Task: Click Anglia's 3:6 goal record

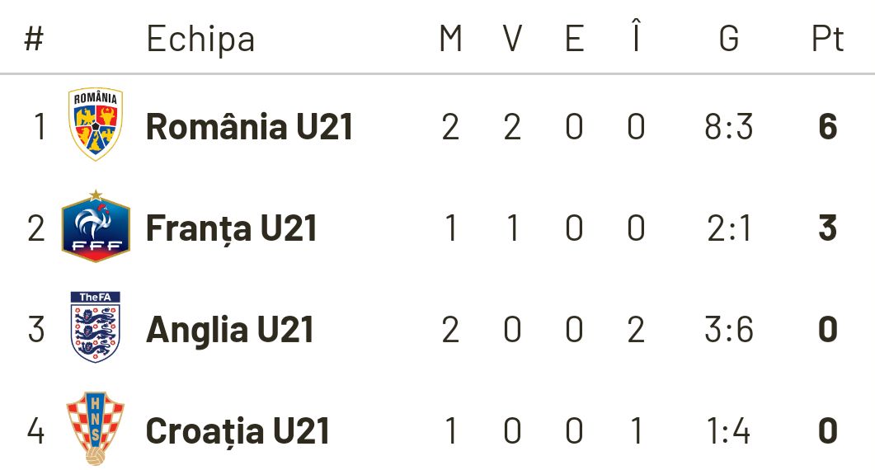Action: [729, 330]
